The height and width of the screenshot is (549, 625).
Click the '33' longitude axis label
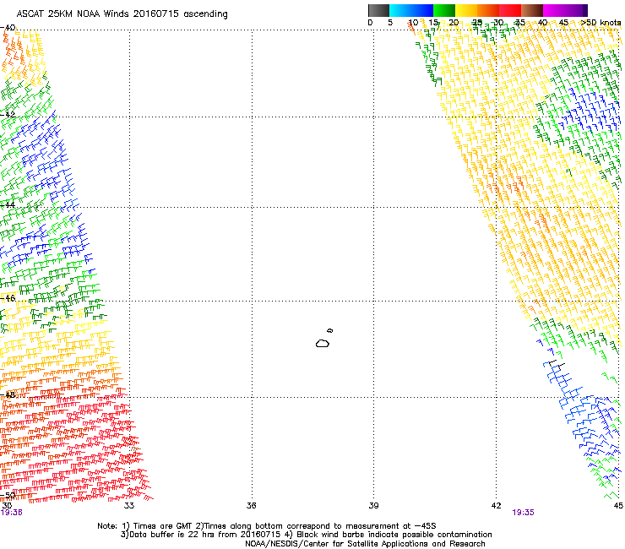pos(129,506)
